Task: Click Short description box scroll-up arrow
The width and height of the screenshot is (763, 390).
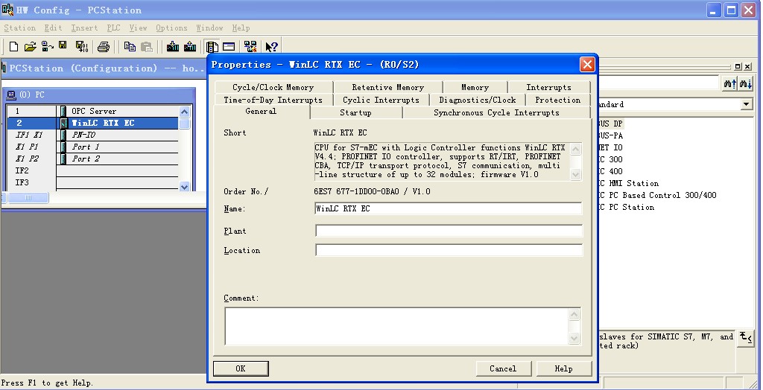Action: pos(575,149)
